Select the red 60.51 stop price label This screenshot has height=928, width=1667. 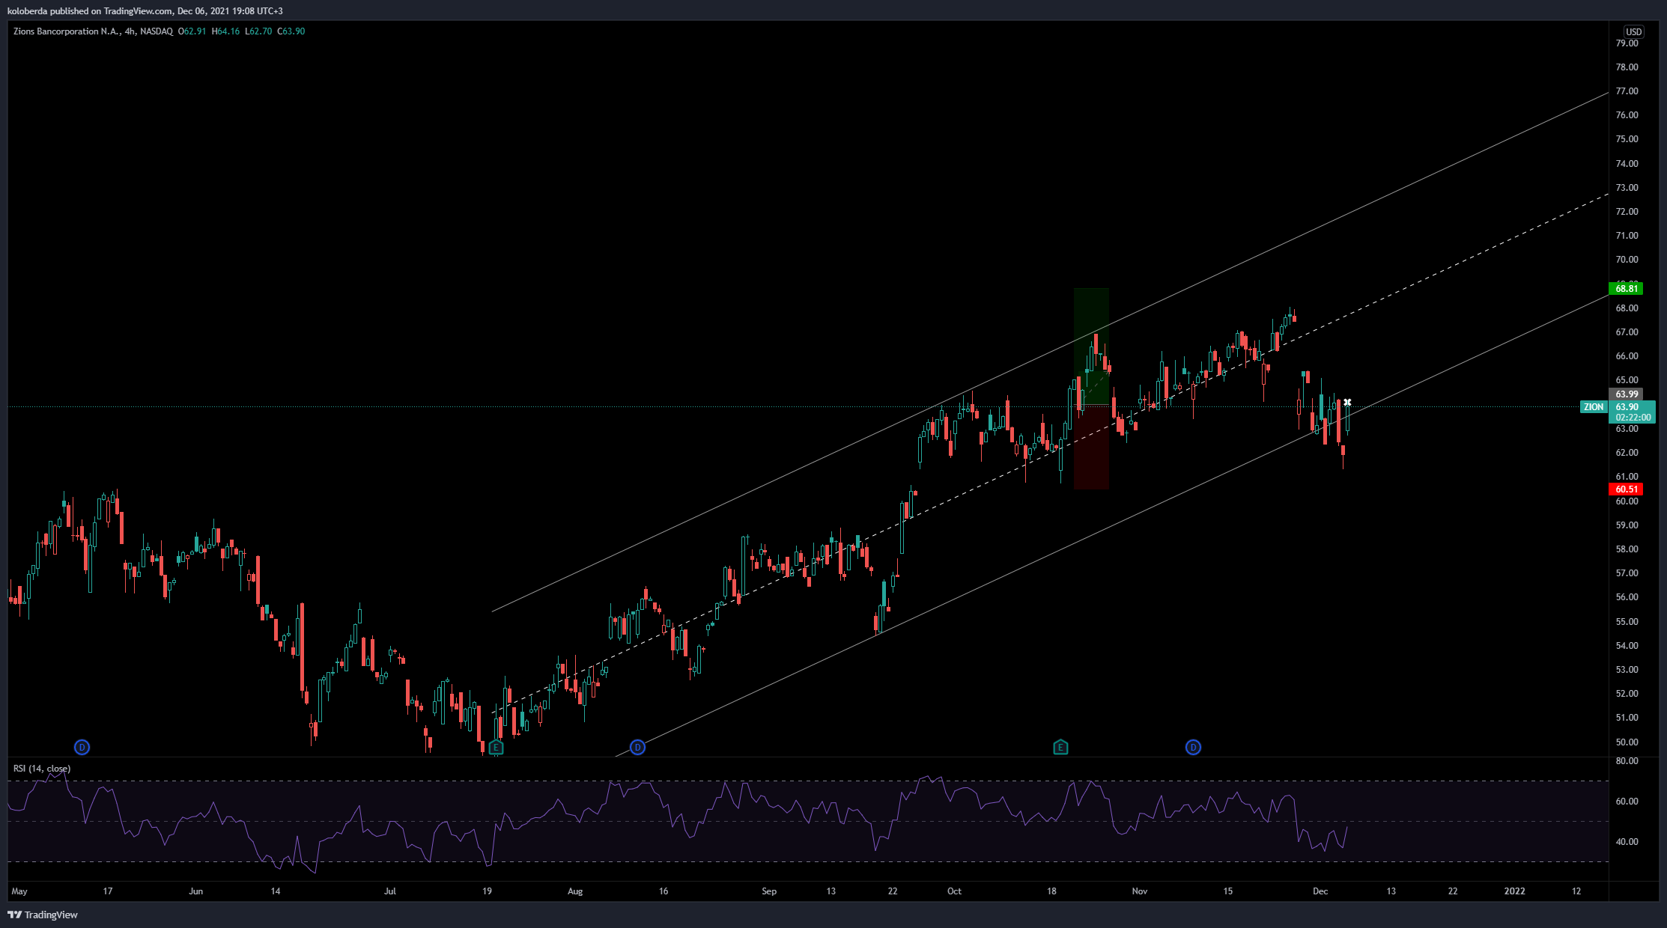[1626, 489]
